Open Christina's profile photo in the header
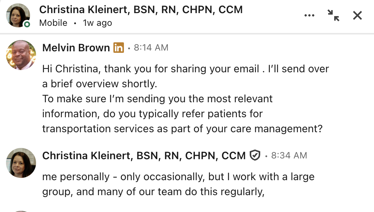374x212 pixels. pos(18,15)
